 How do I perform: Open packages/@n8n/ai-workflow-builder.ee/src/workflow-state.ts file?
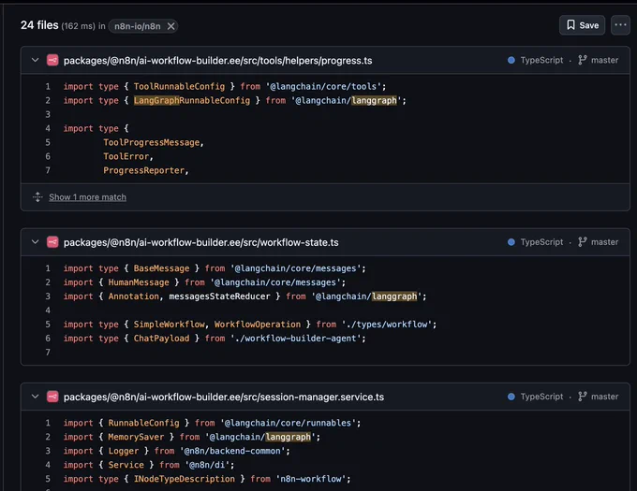(201, 242)
